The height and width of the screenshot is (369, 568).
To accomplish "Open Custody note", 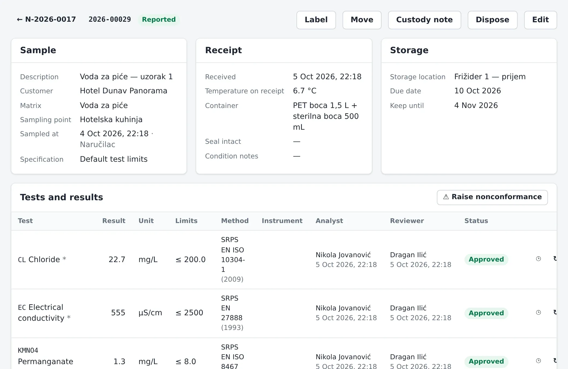I will 424,20.
